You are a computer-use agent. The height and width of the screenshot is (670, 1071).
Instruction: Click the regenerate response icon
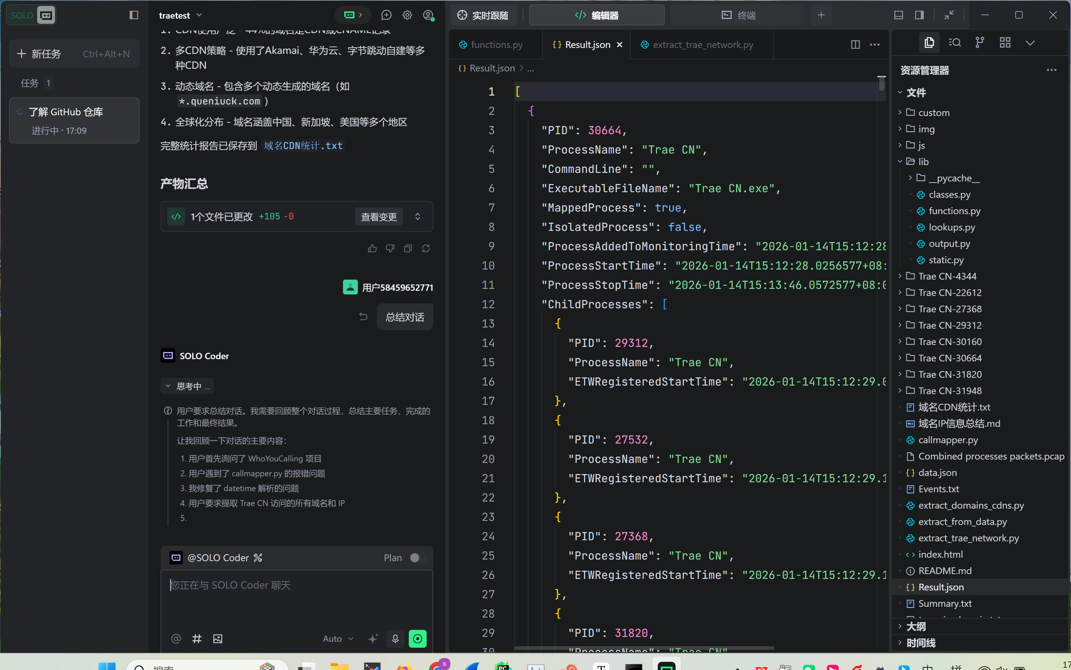pos(426,249)
